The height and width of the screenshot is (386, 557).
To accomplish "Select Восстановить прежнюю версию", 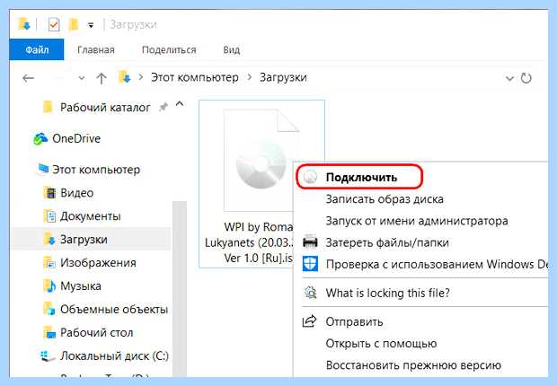I will coord(413,365).
